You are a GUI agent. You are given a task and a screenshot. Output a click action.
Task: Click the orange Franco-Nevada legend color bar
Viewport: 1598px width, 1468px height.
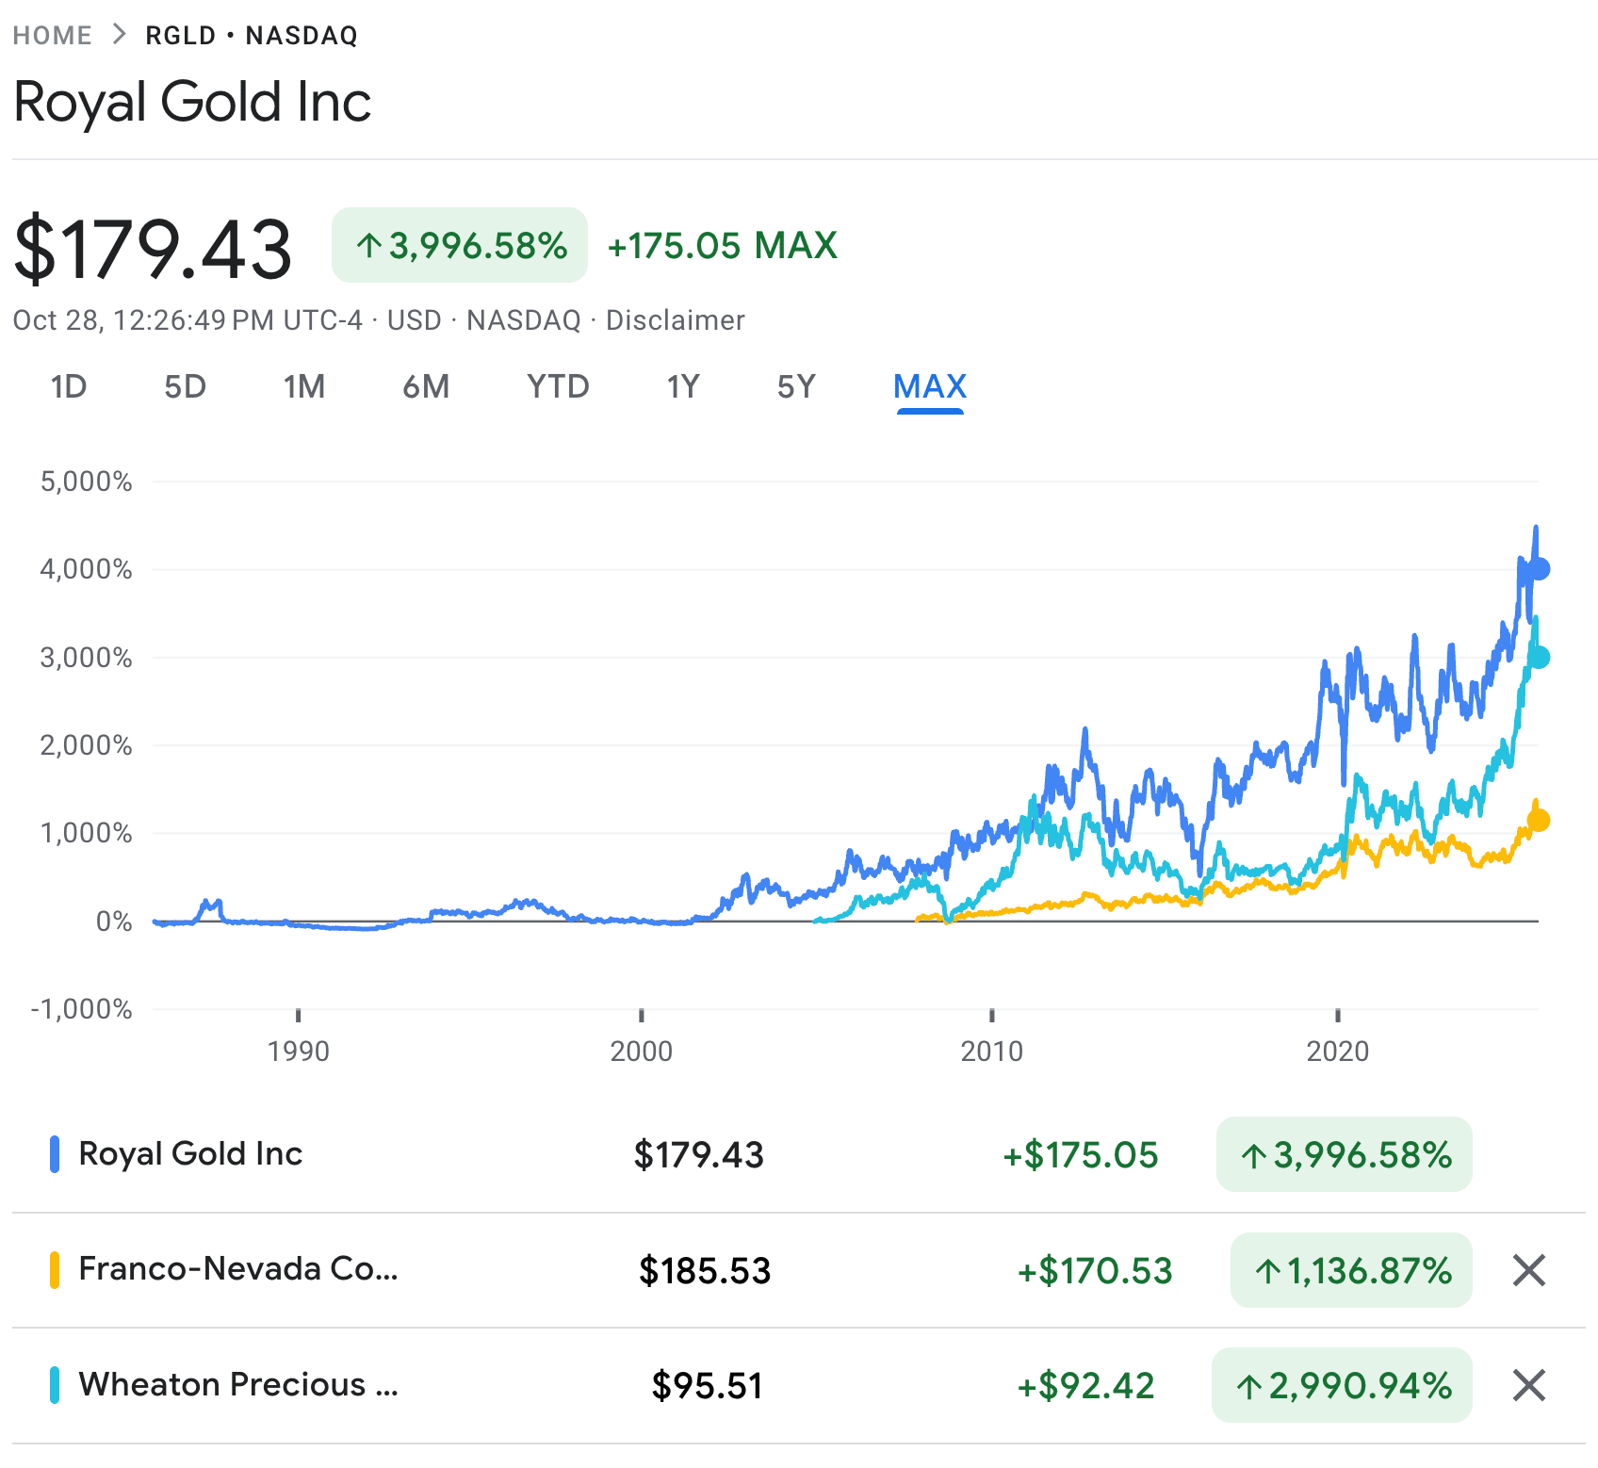[55, 1270]
